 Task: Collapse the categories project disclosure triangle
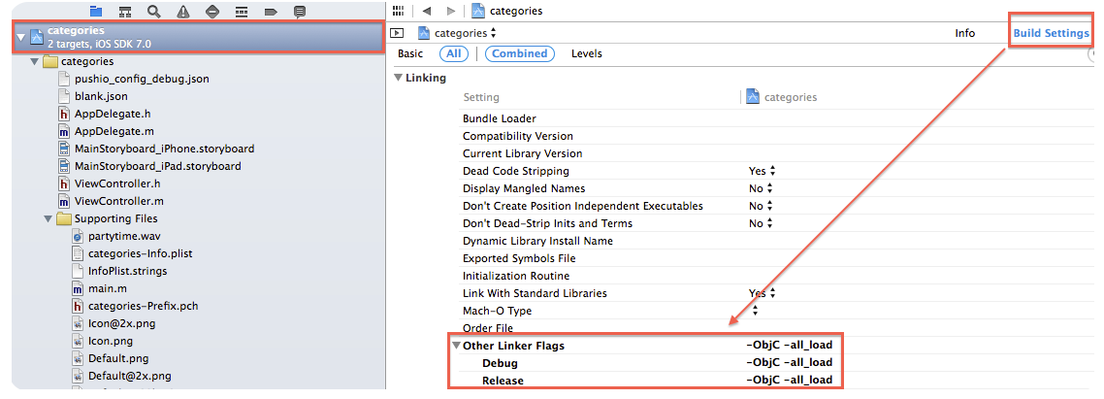21,37
